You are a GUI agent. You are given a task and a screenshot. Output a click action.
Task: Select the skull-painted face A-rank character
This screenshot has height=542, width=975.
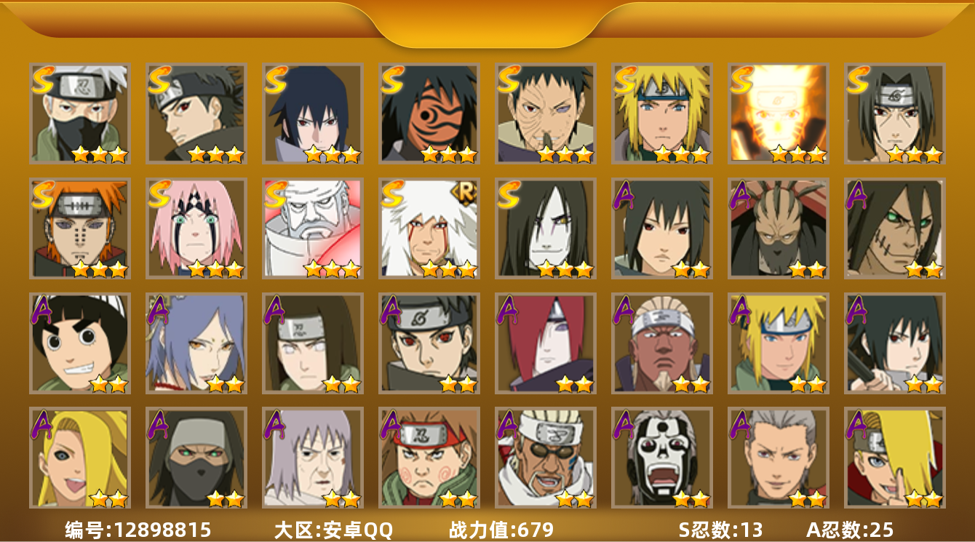(x=662, y=458)
